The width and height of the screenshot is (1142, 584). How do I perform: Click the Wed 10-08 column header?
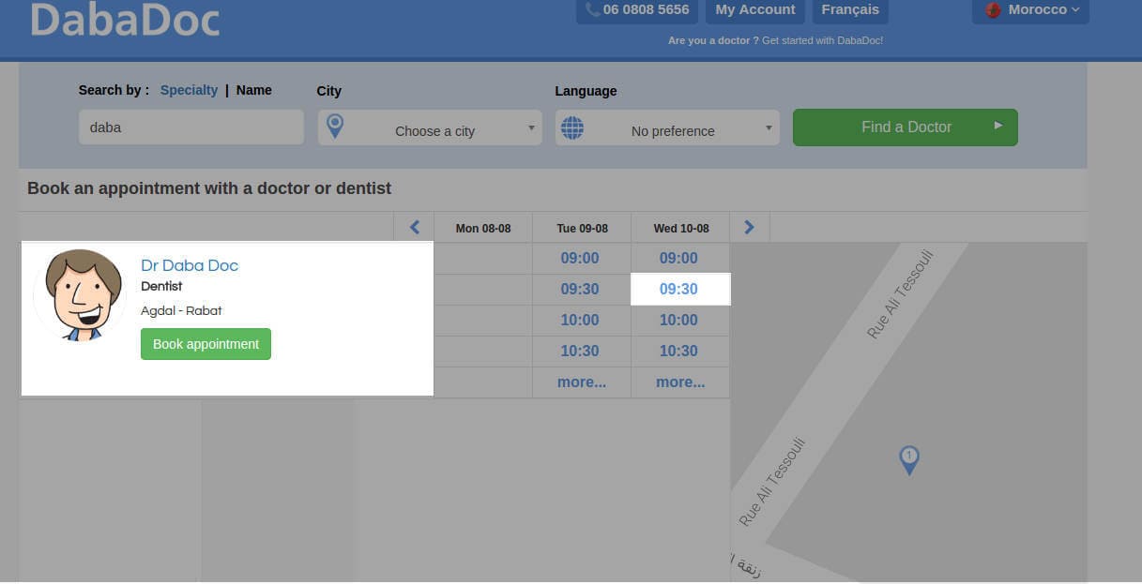click(x=681, y=228)
